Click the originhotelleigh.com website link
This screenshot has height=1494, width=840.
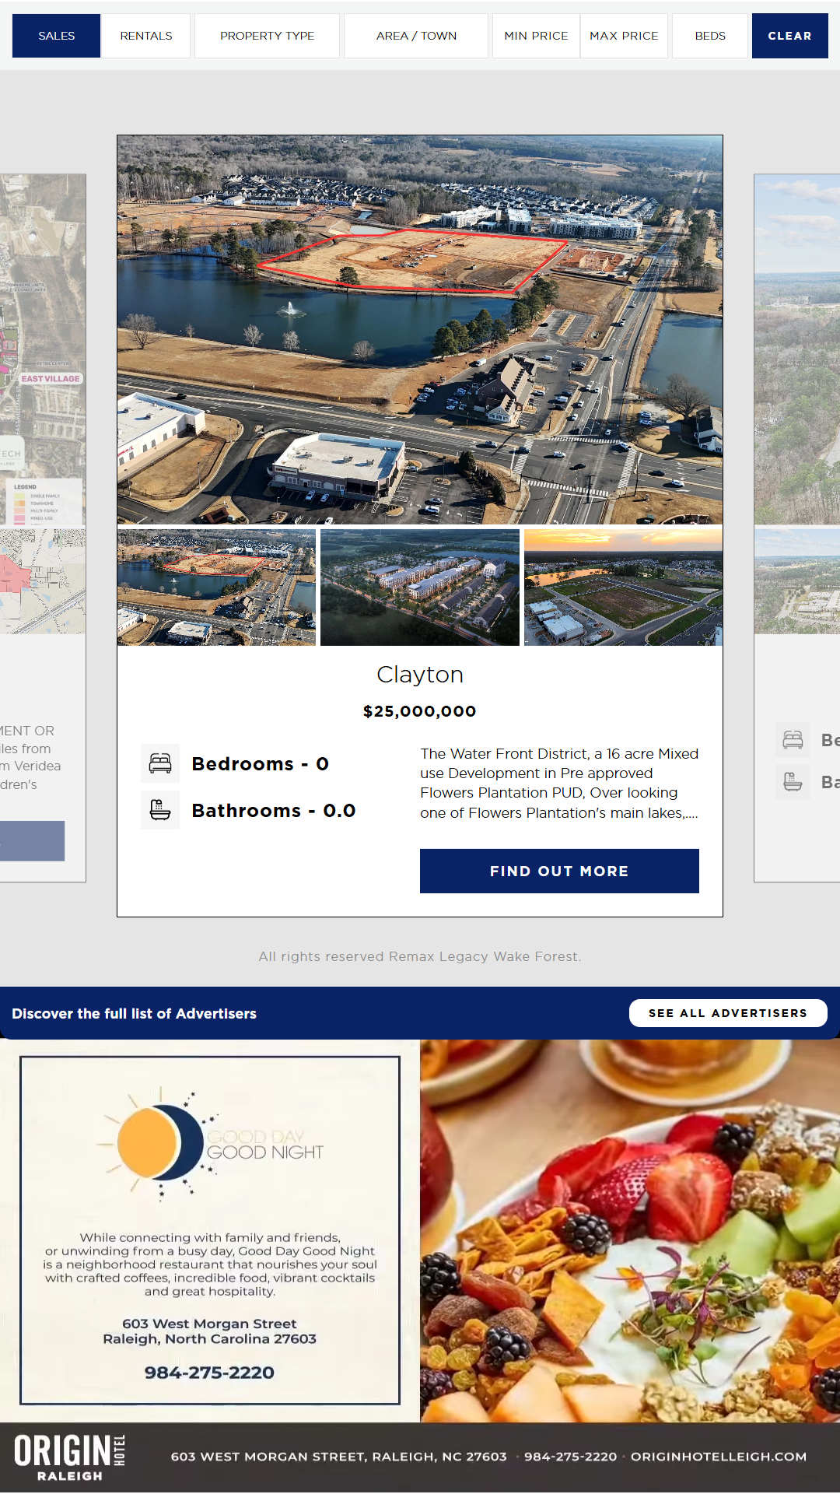(x=719, y=1457)
